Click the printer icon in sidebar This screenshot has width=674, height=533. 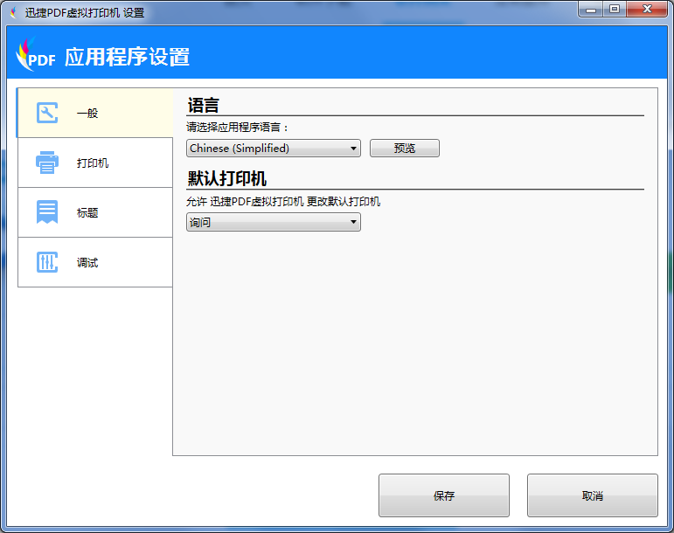point(47,163)
